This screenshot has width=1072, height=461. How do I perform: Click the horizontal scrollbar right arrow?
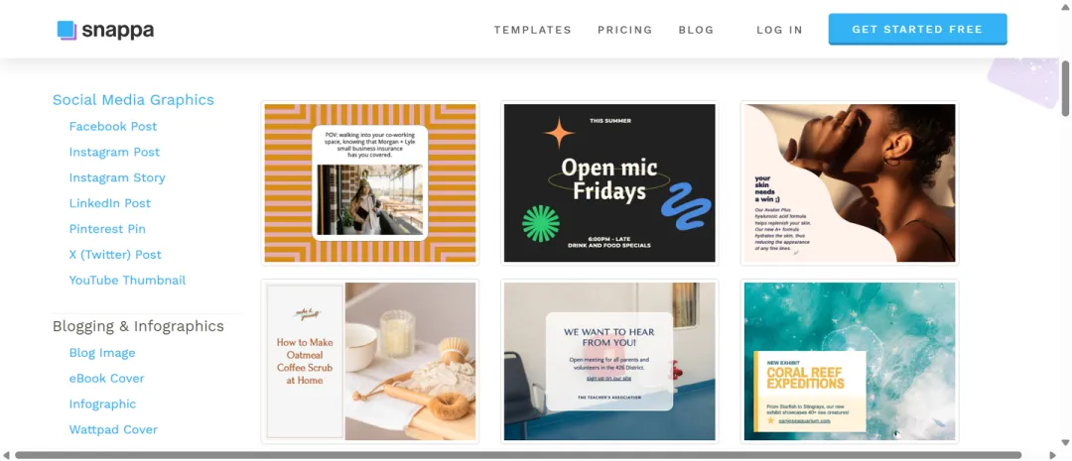(x=1052, y=455)
